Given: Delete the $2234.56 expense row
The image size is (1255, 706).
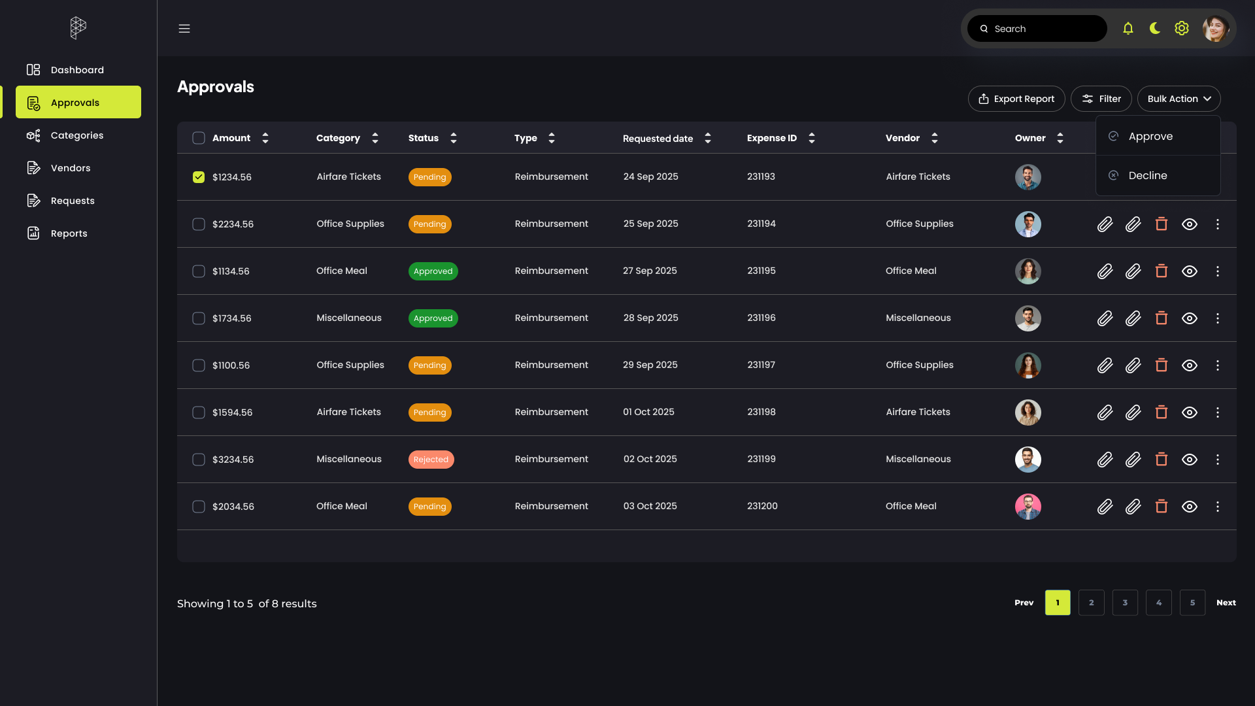Looking at the screenshot, I should pos(1161,224).
